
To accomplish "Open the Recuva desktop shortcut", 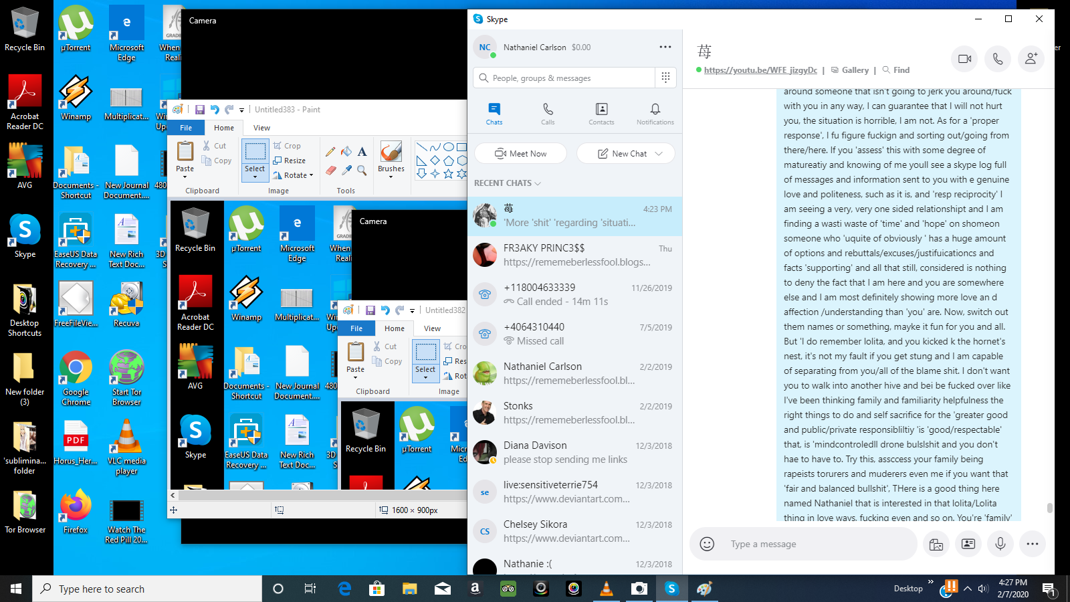I will coord(126,304).
